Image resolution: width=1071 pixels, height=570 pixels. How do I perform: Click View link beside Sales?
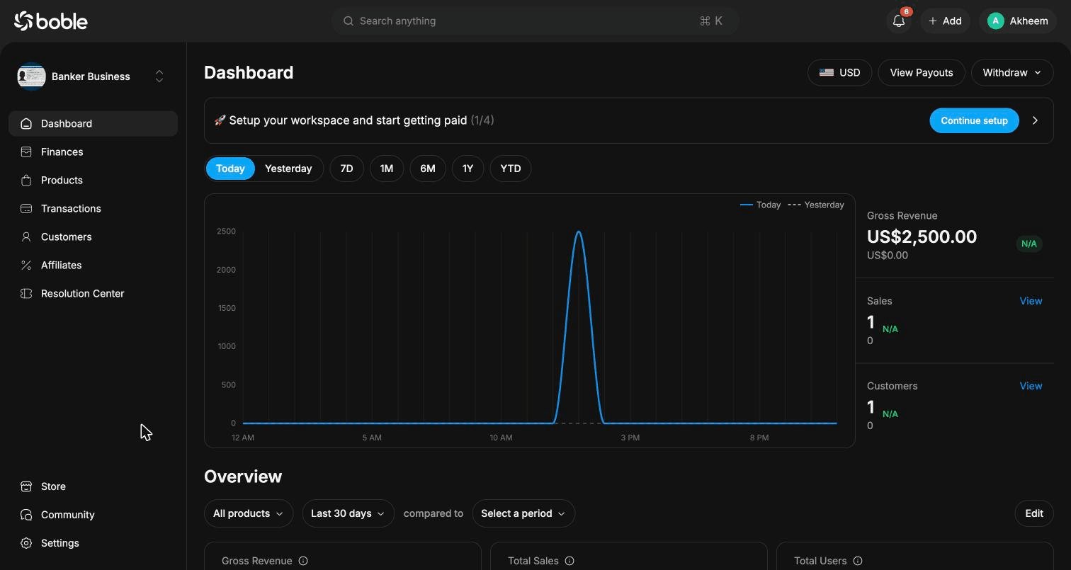1031,301
